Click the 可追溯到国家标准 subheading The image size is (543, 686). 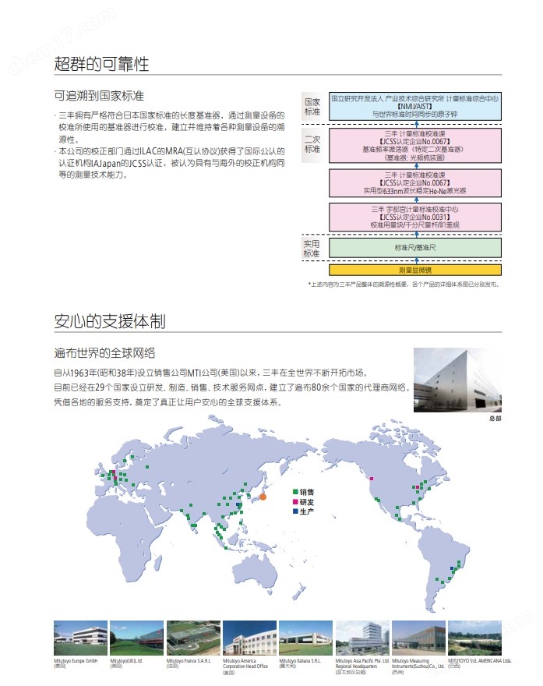99,96
